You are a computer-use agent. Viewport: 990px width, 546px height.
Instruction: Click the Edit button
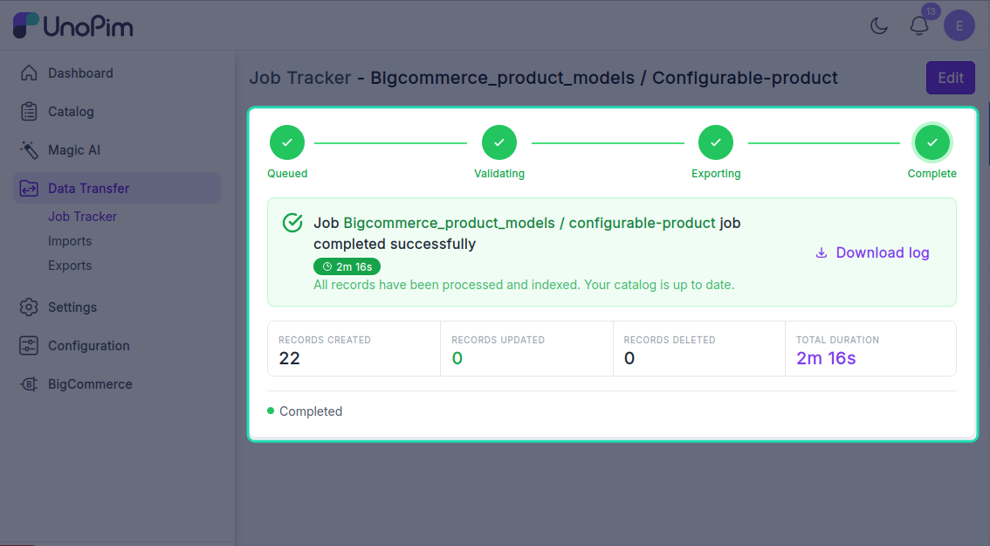(950, 78)
